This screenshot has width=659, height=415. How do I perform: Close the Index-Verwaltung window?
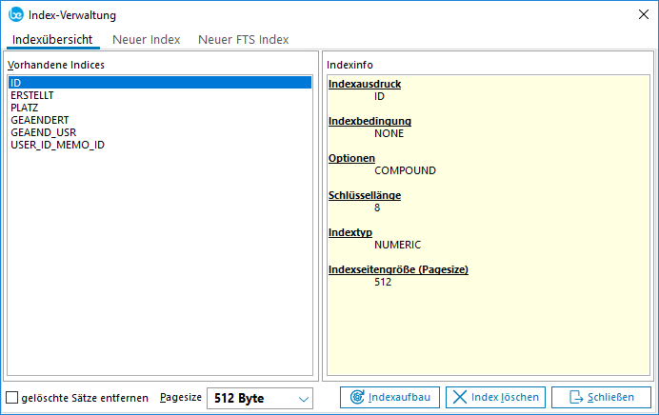(x=642, y=13)
